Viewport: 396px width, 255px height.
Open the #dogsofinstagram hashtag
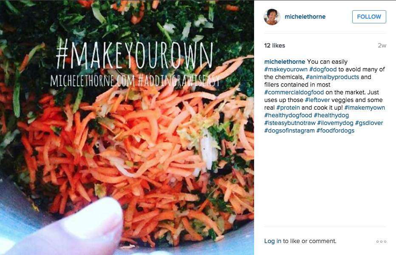[x=289, y=130]
